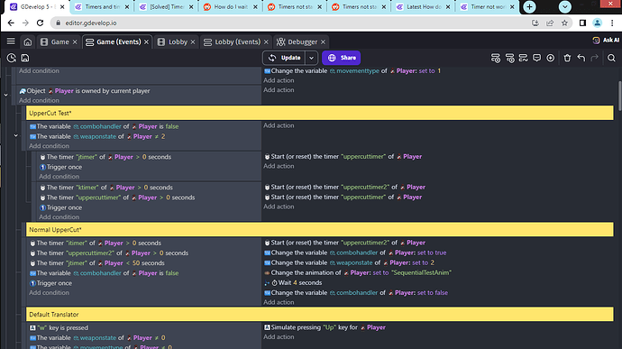Open the Chrome three-dot menu

tap(612, 23)
